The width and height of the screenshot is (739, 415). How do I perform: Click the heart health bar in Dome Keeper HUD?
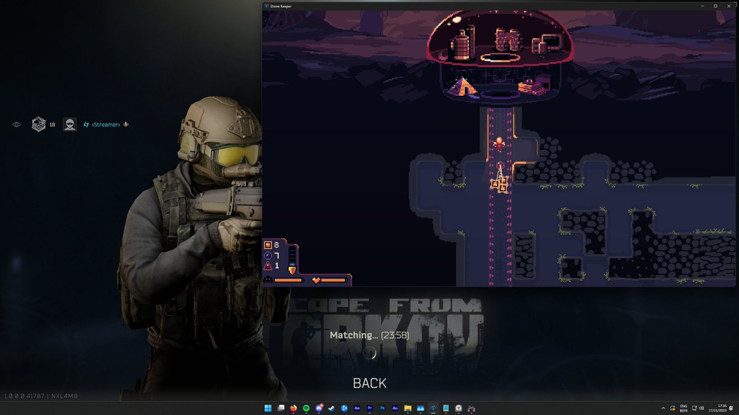point(330,280)
